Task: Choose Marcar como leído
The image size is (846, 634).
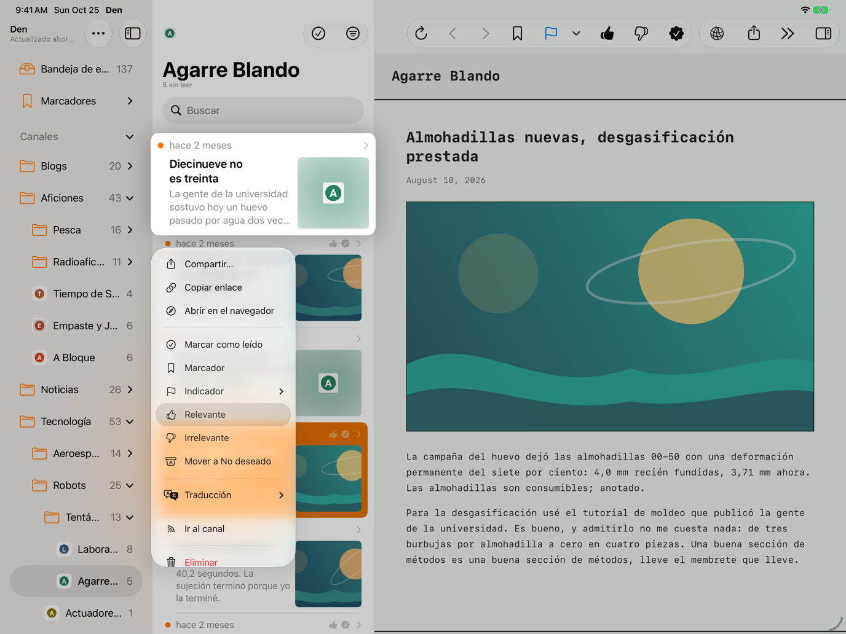Action: (223, 345)
